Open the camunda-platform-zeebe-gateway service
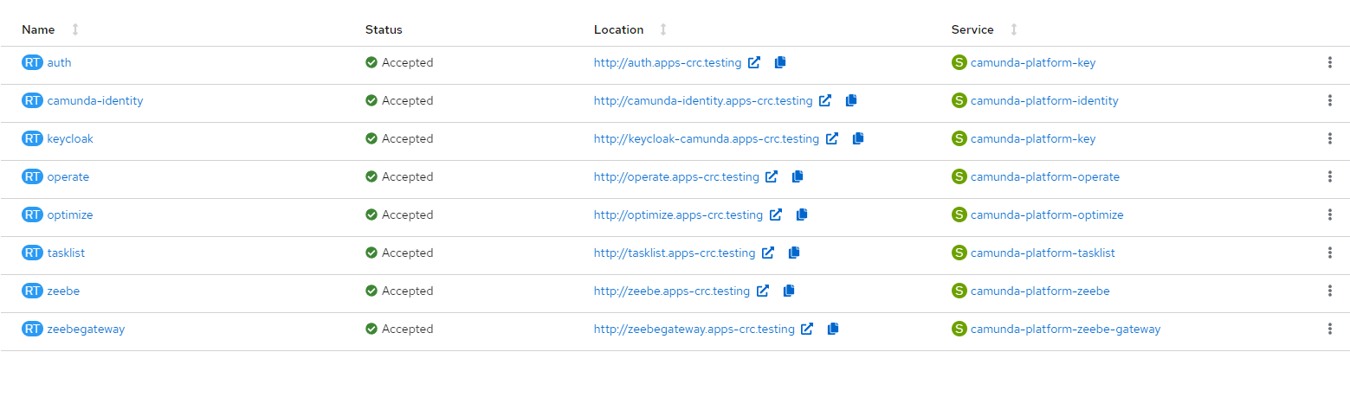 1065,329
